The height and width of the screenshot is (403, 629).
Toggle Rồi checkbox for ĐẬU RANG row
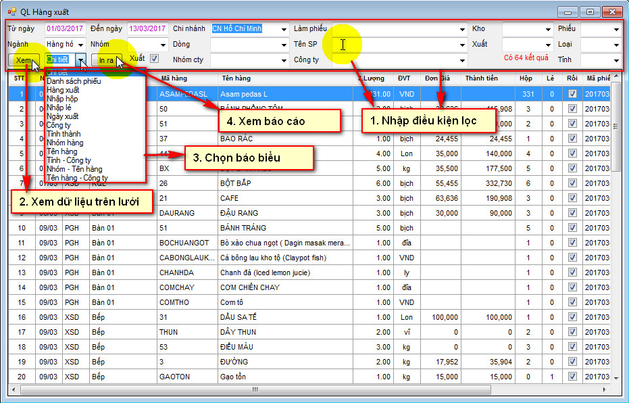572,213
